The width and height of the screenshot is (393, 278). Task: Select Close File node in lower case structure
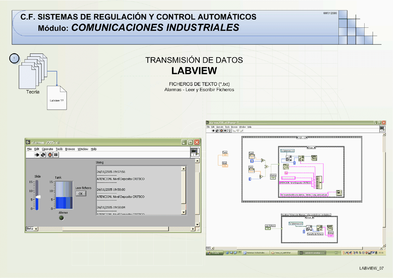point(330,228)
